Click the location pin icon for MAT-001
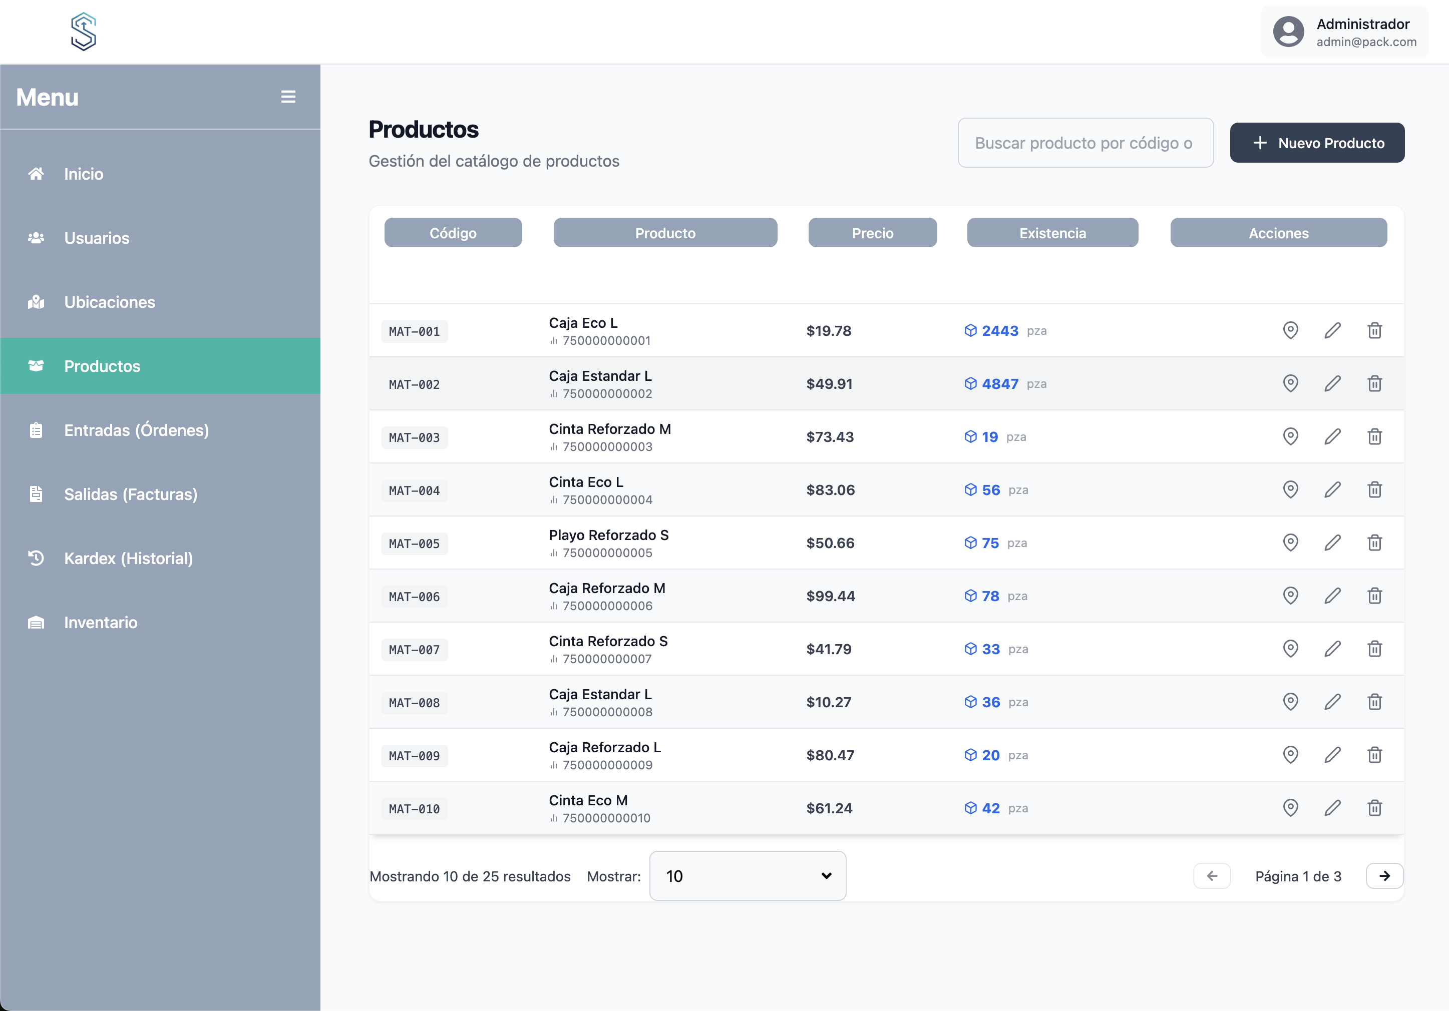1449x1011 pixels. coord(1290,330)
